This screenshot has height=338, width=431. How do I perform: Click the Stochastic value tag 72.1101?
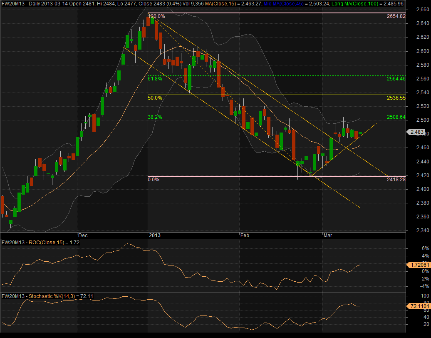417,306
